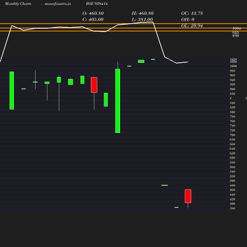Click the 740 price axis label
247x247 pixels.
pyautogui.click(x=232, y=125)
